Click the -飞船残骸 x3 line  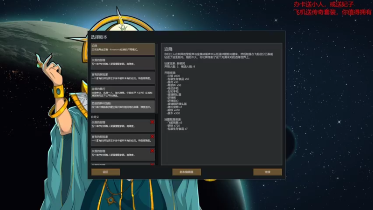174,123
